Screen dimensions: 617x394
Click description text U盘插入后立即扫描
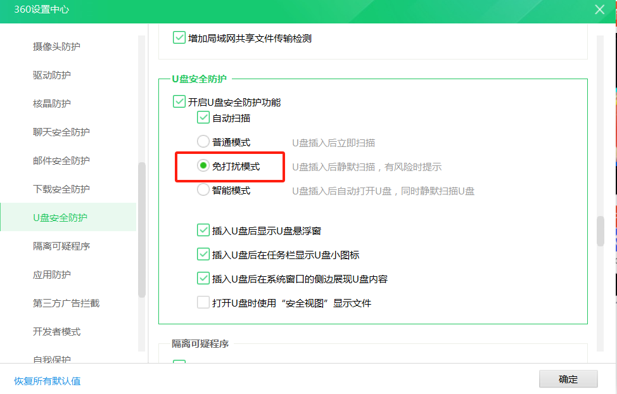(333, 143)
